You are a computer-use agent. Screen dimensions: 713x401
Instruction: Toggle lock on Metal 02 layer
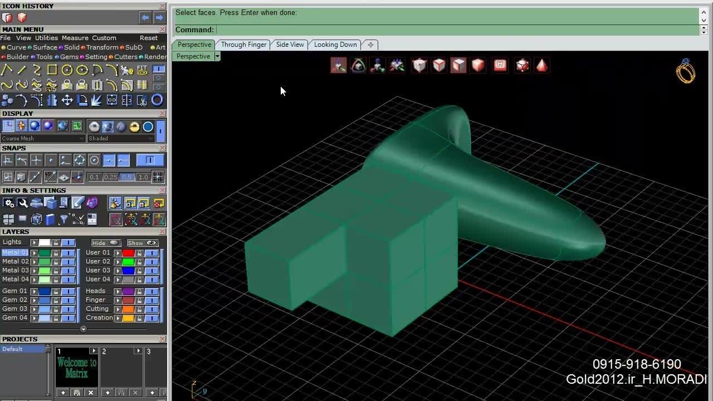56,262
